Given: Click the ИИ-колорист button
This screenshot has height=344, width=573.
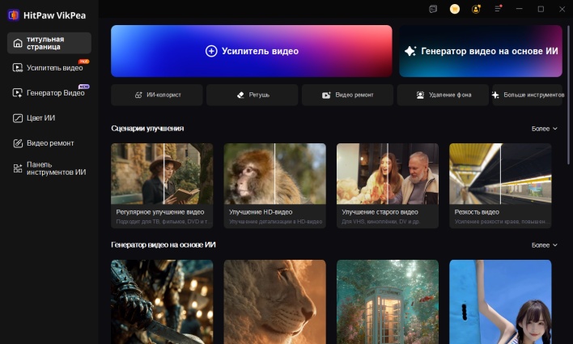Looking at the screenshot, I should click(x=157, y=95).
